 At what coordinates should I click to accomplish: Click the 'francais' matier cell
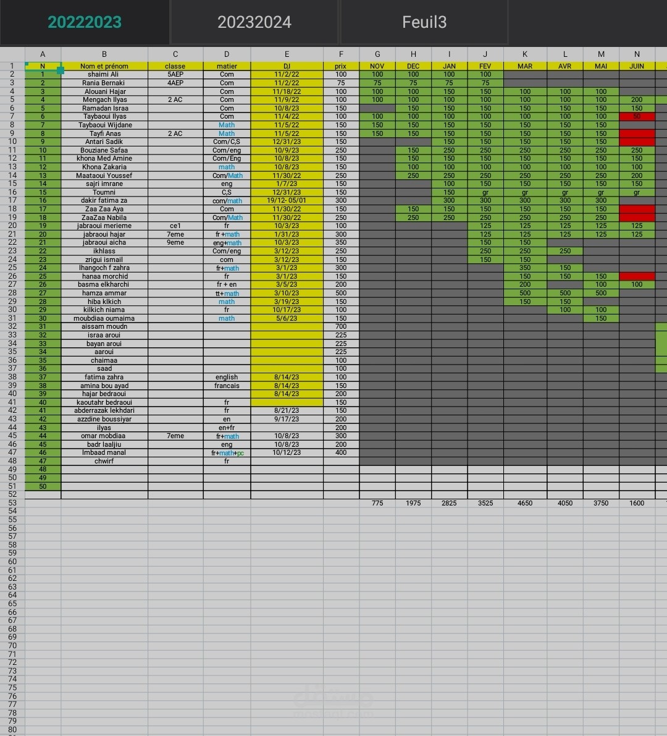(x=227, y=386)
